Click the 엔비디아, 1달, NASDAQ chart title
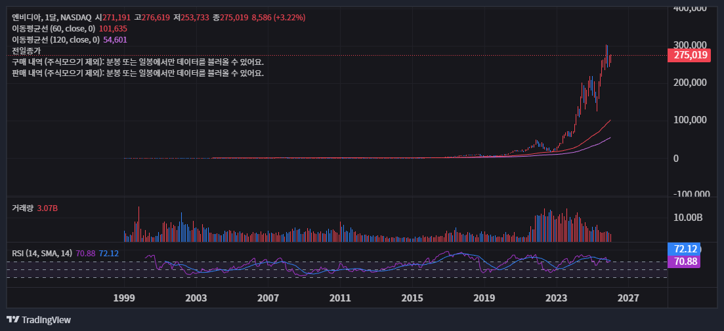The width and height of the screenshot is (724, 331). click(52, 18)
